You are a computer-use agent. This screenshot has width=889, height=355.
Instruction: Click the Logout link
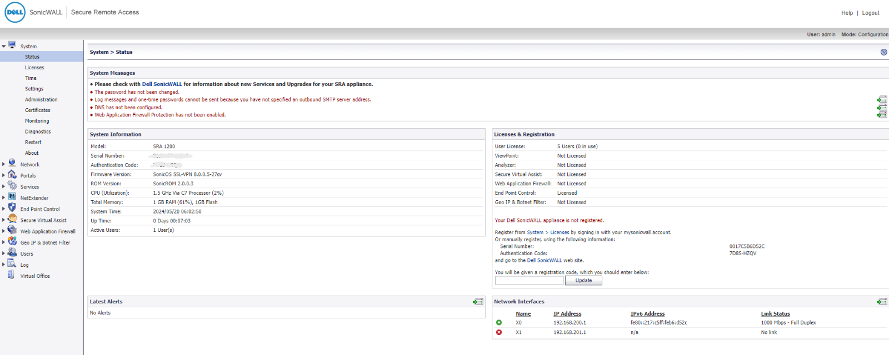point(871,13)
